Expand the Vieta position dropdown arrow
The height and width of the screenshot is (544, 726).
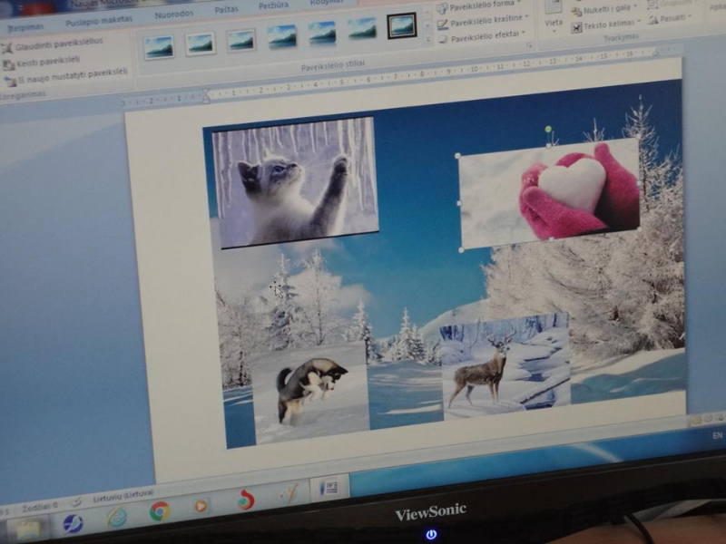coord(554,31)
